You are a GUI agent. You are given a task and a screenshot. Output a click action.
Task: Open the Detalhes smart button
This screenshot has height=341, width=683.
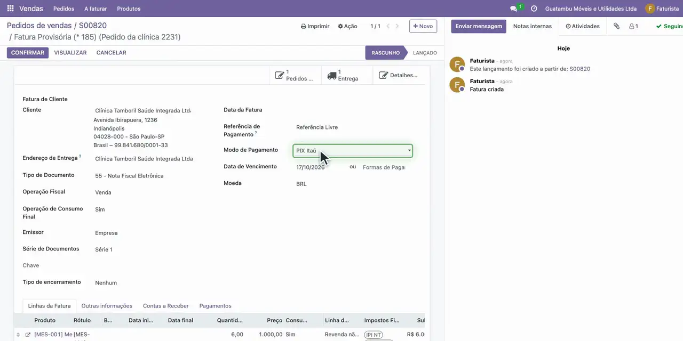click(399, 75)
